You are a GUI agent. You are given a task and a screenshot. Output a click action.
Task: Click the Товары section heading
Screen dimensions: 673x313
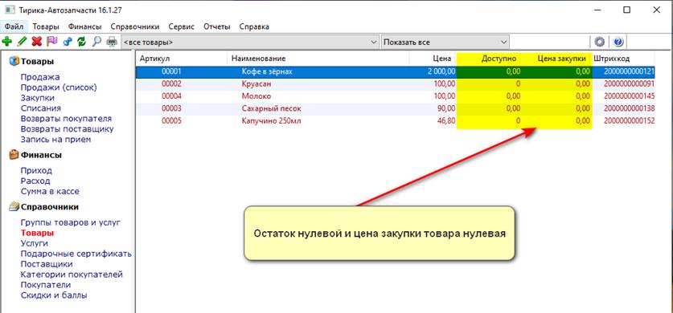click(37, 61)
